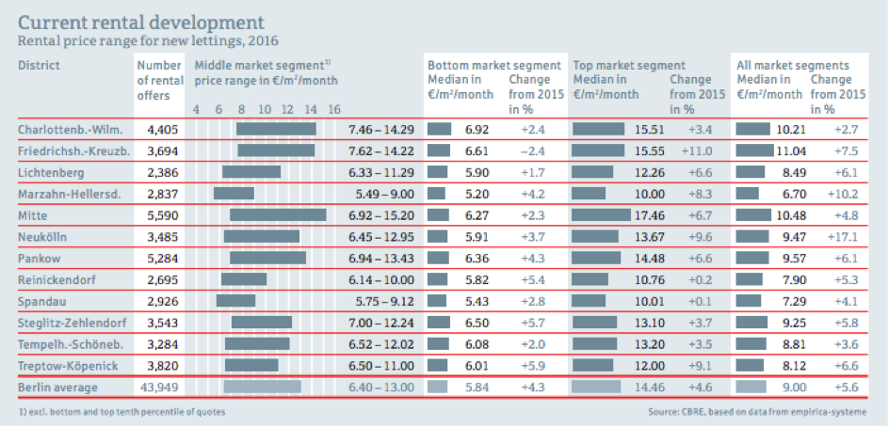Click the Mitte district label

tap(33, 214)
